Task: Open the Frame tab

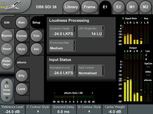Action: tap(90, 7)
